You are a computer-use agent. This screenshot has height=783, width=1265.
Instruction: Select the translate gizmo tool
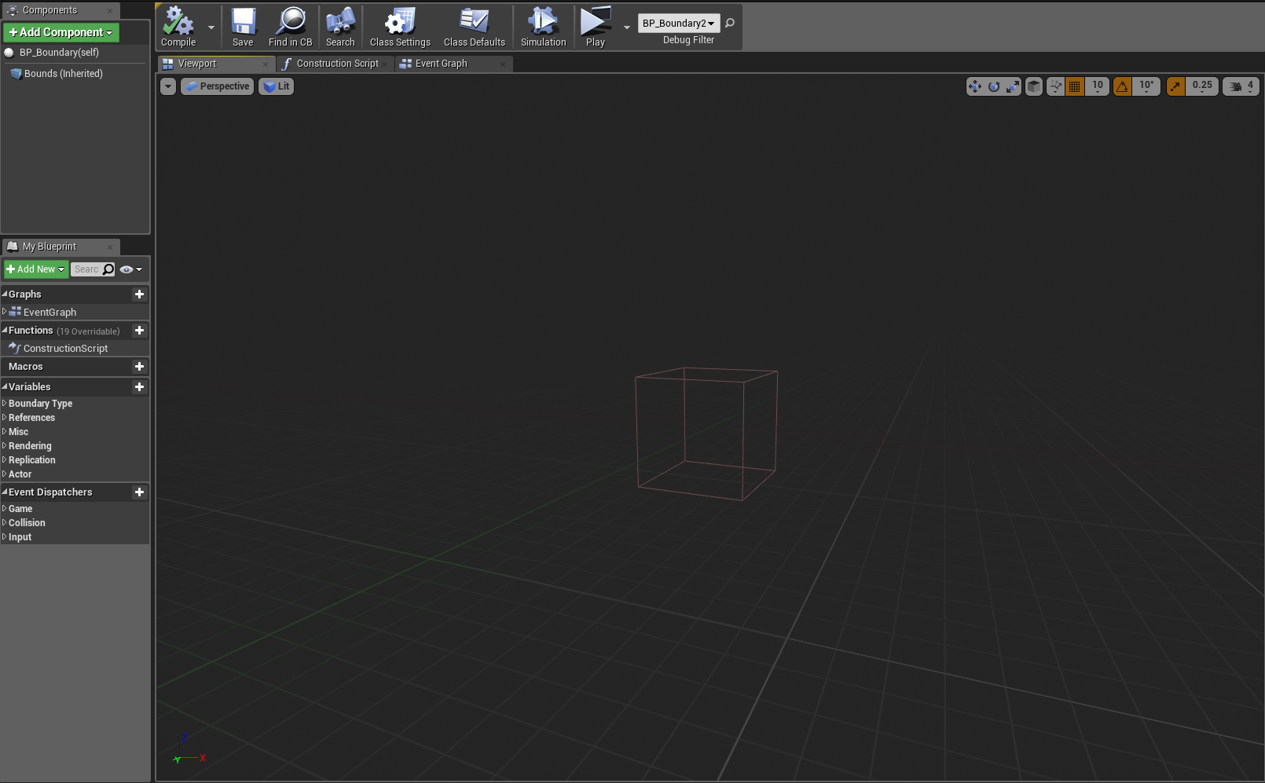tap(975, 86)
